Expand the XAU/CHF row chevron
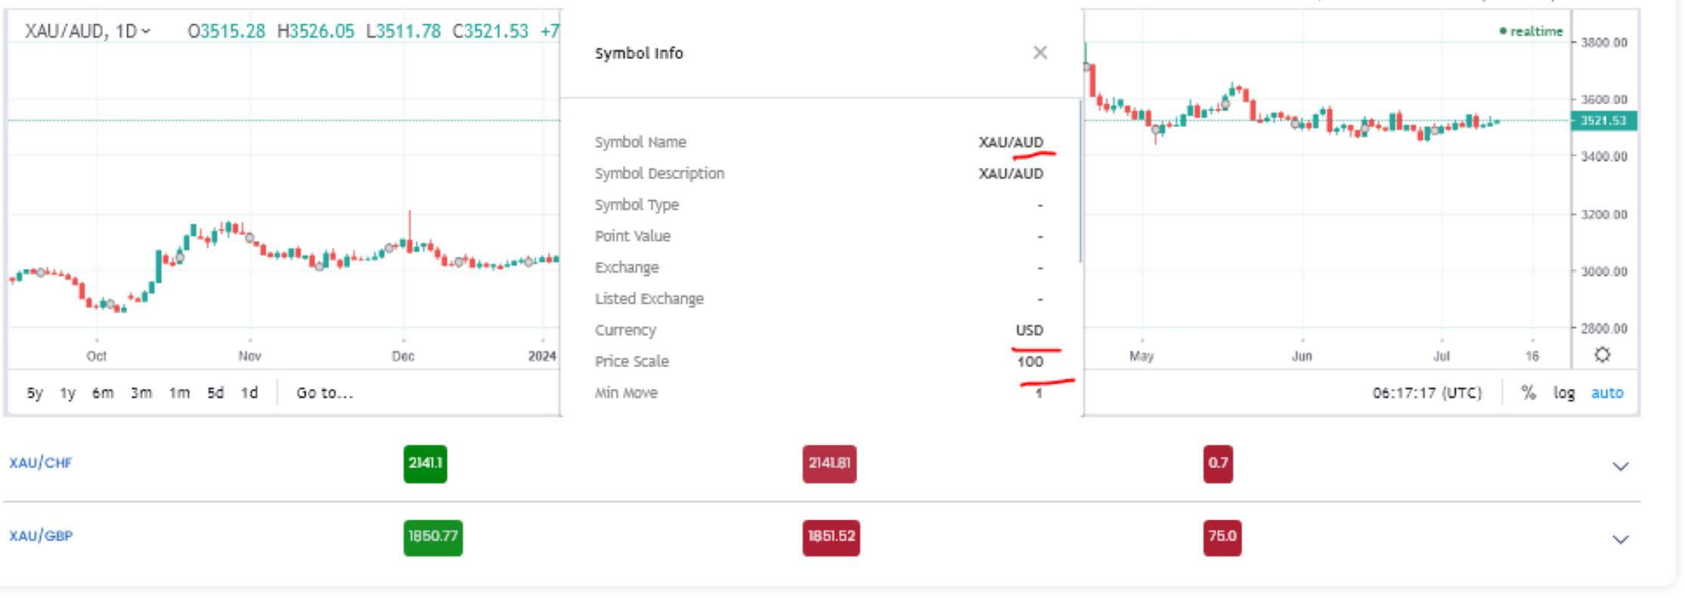1685x604 pixels. (1620, 467)
